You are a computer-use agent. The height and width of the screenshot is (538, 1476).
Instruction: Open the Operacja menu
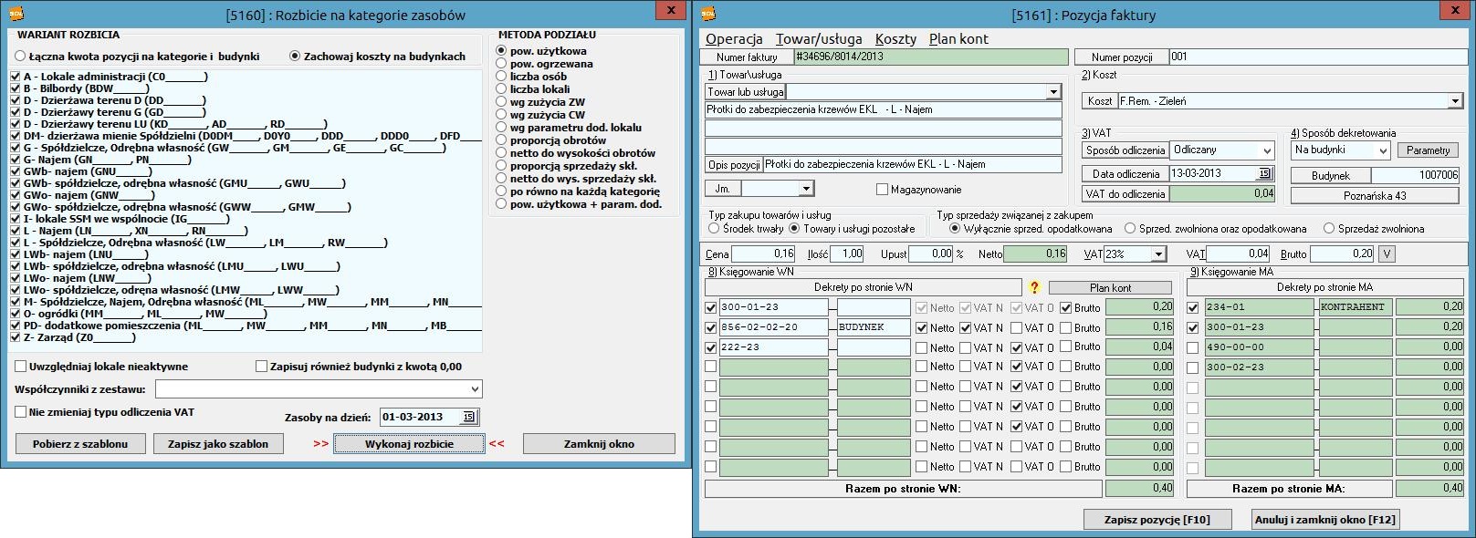(x=734, y=39)
